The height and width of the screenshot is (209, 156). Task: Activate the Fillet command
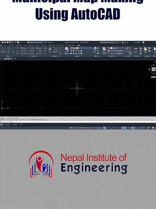tap(39, 51)
